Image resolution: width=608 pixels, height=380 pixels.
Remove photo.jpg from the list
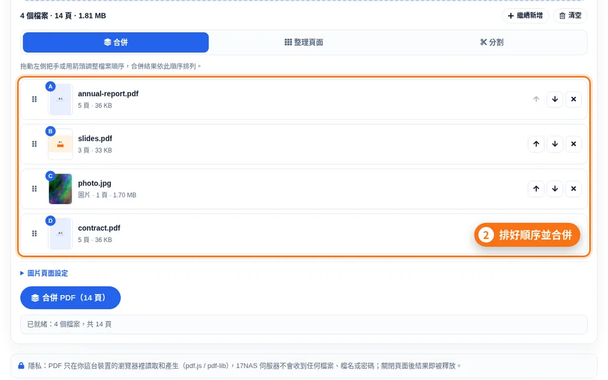574,189
